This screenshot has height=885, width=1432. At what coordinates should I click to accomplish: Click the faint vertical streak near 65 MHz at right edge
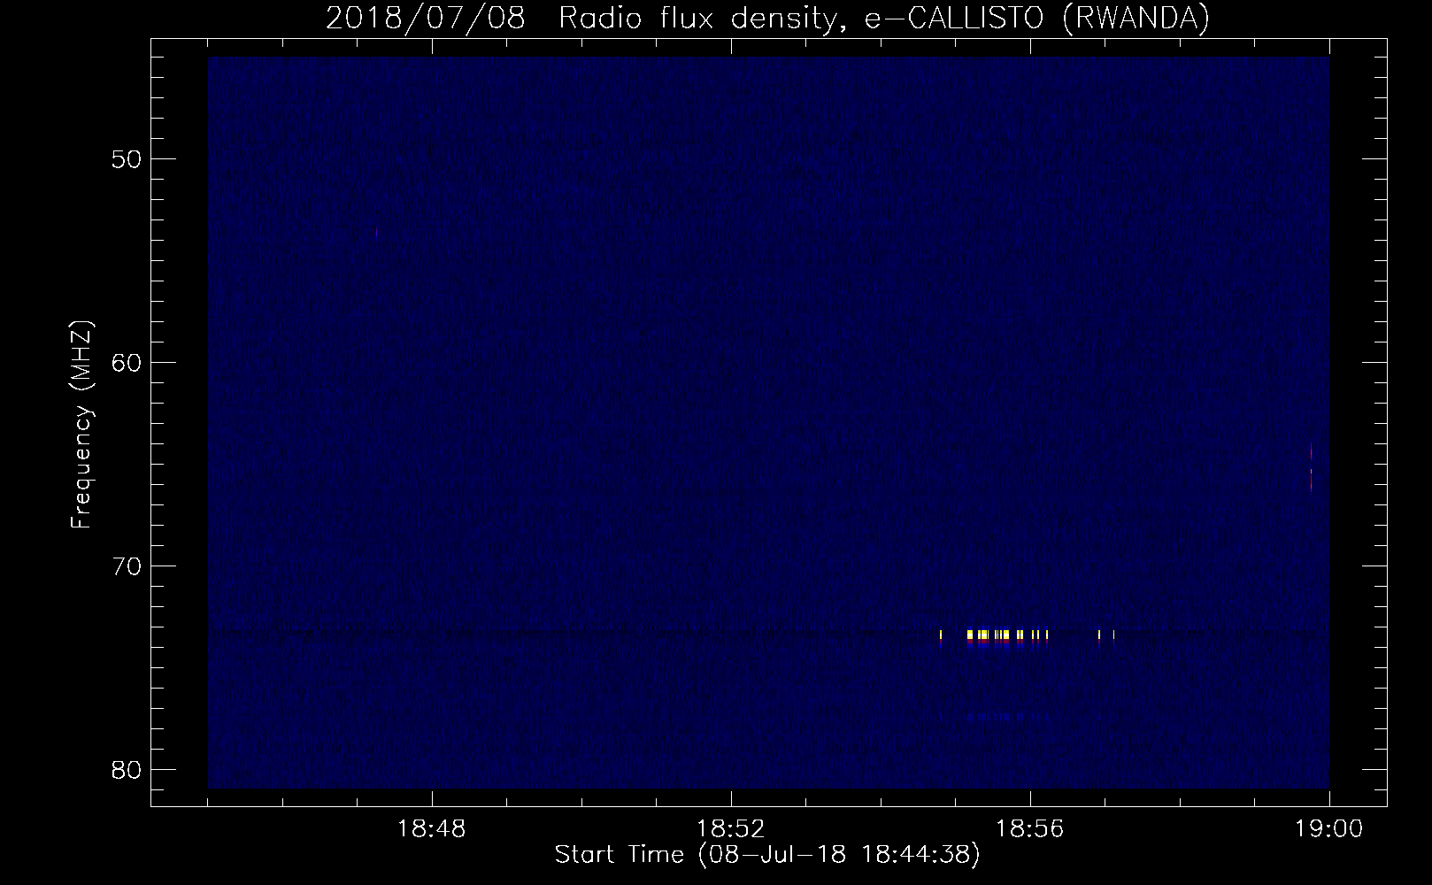[x=1311, y=467]
